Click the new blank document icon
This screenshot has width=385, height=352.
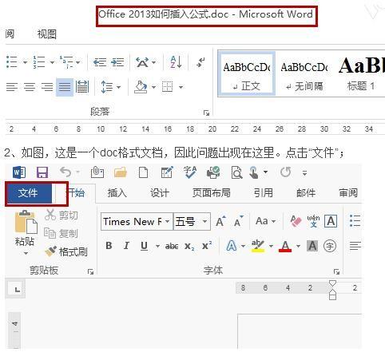click(144, 172)
